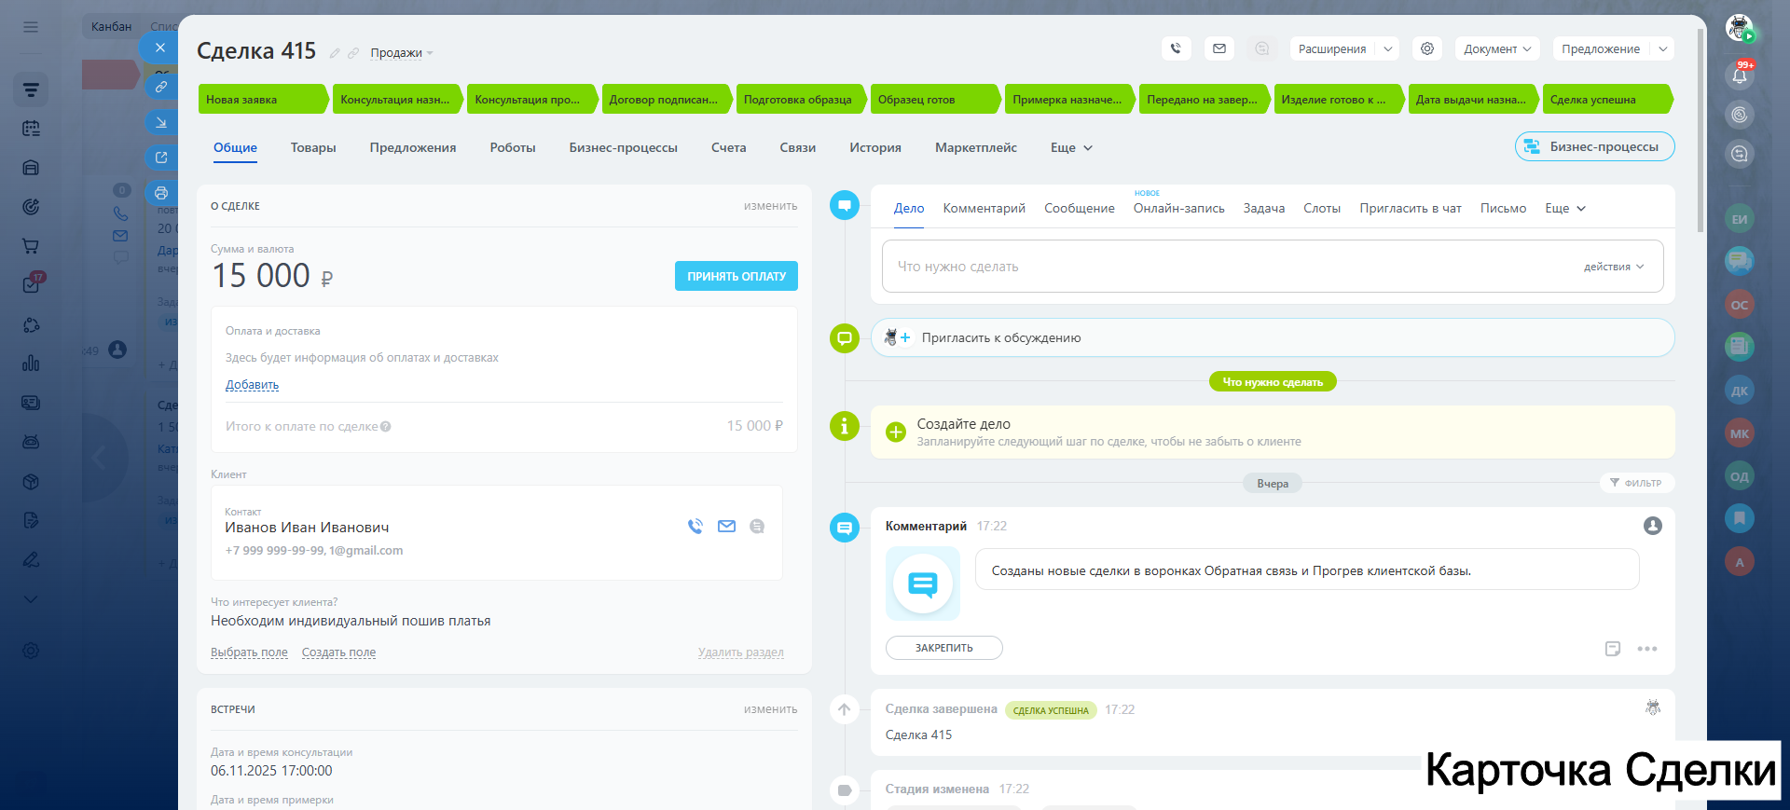Expand the действия dropdown in task field
The height and width of the screenshot is (810, 1790).
pyautogui.click(x=1613, y=267)
